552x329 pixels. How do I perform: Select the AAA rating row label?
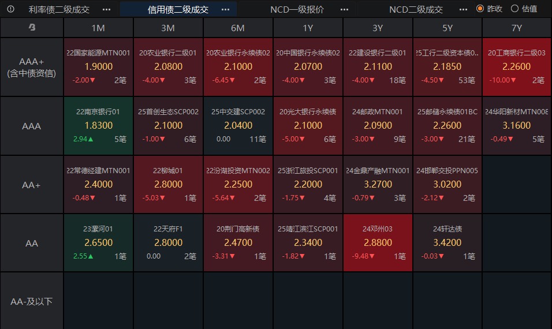click(x=32, y=126)
